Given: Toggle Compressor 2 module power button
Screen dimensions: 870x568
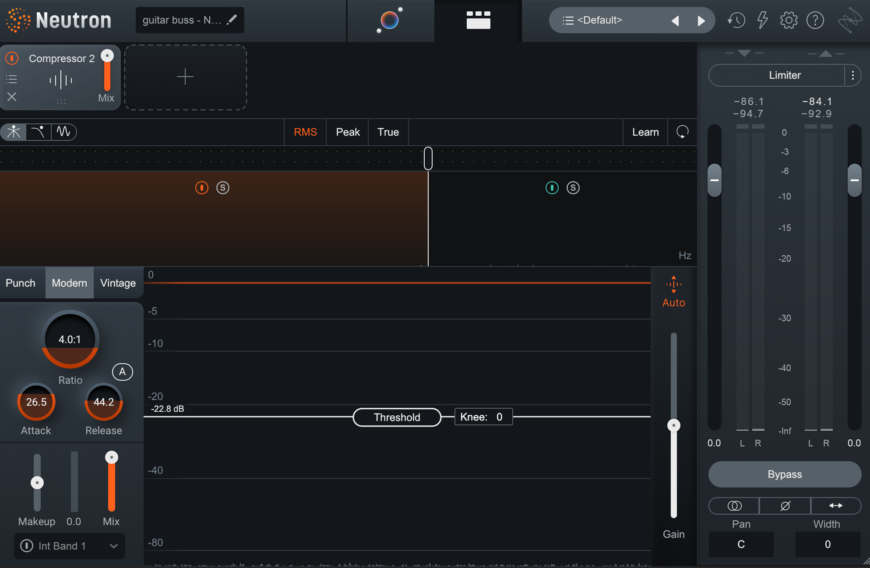Looking at the screenshot, I should coord(12,58).
